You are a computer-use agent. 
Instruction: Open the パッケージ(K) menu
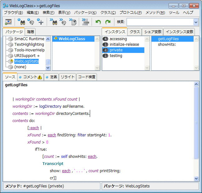pyautogui.click(x=85, y=12)
